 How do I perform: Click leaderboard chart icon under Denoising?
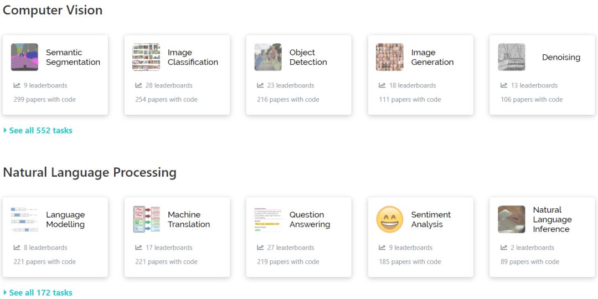click(504, 85)
